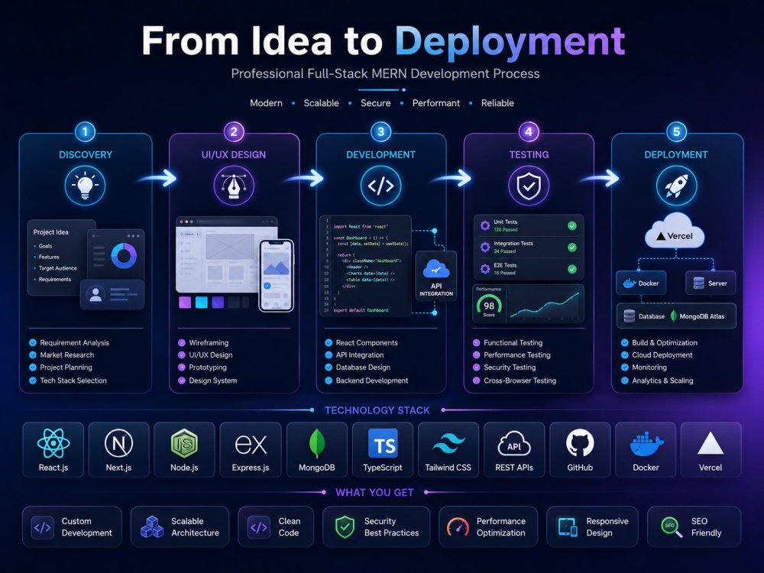This screenshot has width=764, height=573.
Task: Click the TECHNOLOGY STACK section heading
Action: click(377, 410)
